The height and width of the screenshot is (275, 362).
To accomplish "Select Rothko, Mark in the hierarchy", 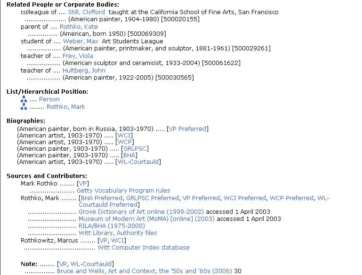I will [65, 107].
